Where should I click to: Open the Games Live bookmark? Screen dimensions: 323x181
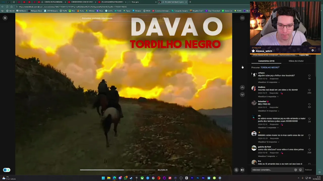click(x=227, y=11)
